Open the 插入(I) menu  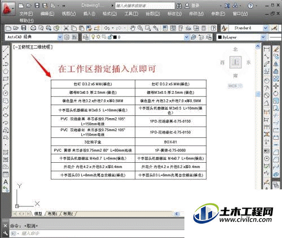pos(89,14)
